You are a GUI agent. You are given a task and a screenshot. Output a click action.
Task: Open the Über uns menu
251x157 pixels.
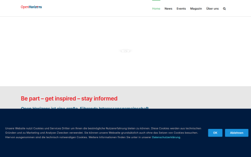[212, 9]
